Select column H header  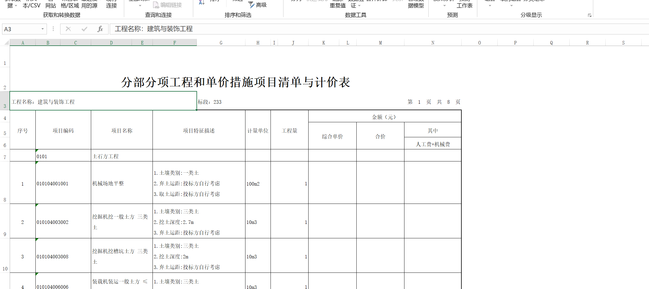[258, 43]
